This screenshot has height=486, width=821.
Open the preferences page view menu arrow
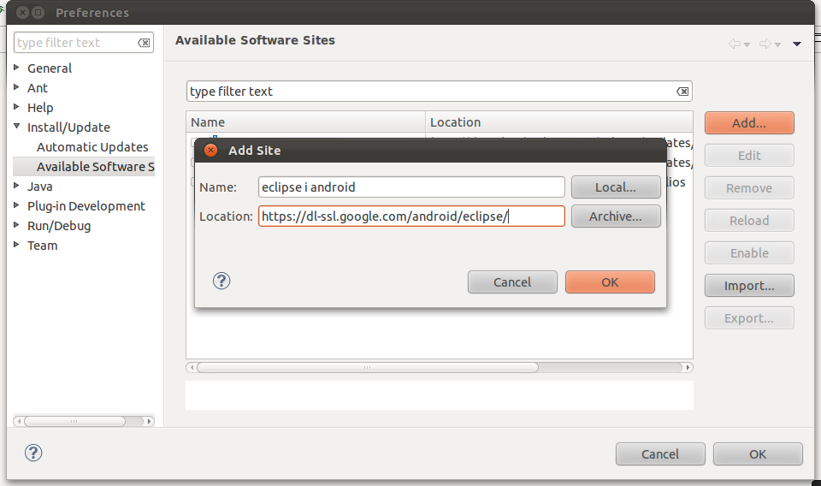[x=797, y=44]
